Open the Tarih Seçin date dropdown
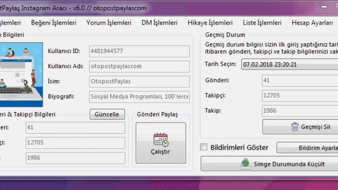 (290, 64)
